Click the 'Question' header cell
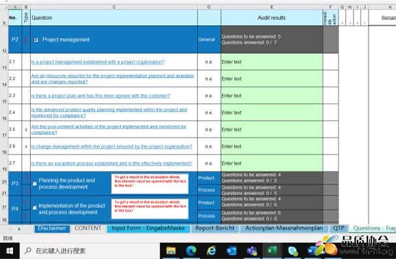The height and width of the screenshot is (259, 396). pos(114,18)
